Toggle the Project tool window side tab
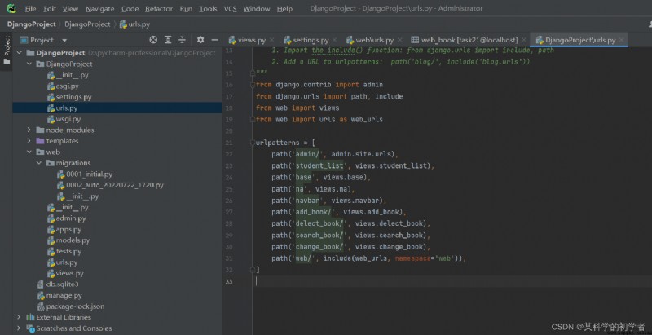 7,50
